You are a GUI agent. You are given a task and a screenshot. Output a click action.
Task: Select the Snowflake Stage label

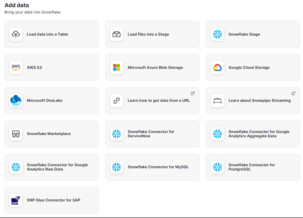point(244,34)
